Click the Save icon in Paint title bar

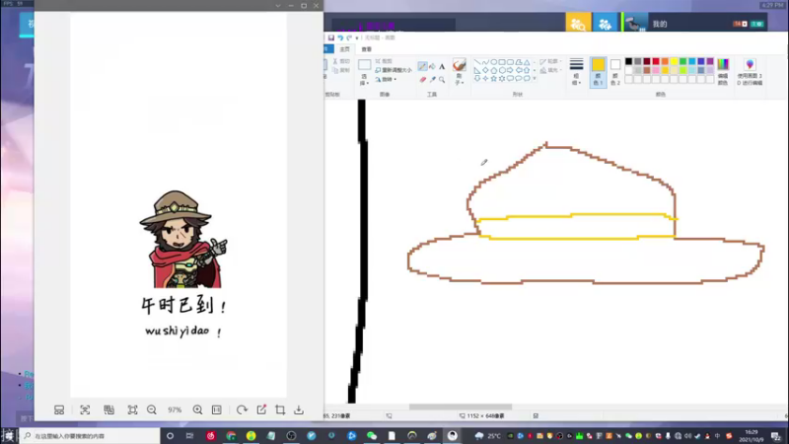click(x=330, y=37)
